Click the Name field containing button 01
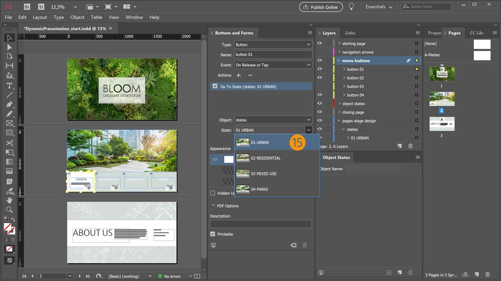This screenshot has height=281, width=501. pyautogui.click(x=273, y=55)
